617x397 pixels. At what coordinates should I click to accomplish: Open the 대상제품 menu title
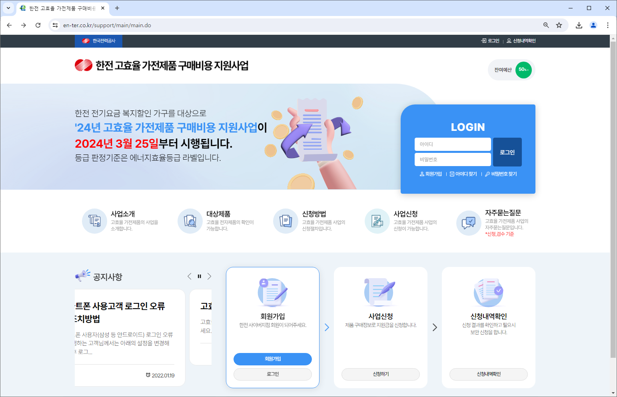(x=218, y=214)
